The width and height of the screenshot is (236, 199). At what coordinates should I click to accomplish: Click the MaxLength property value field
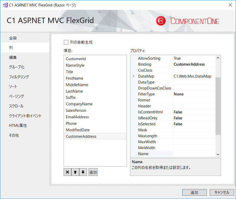[x=194, y=136]
